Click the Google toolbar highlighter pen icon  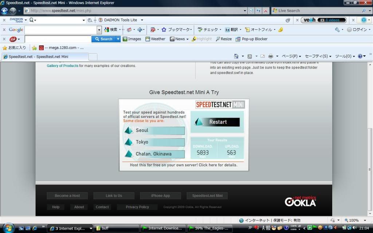(281, 30)
